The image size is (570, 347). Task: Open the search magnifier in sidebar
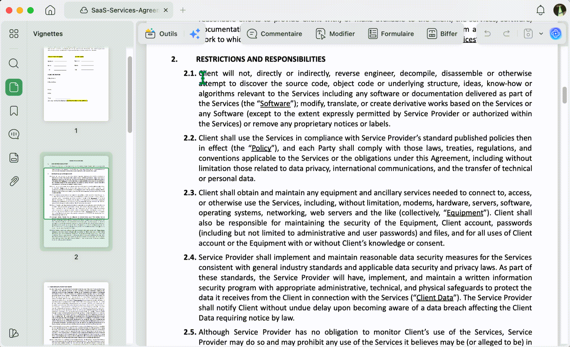tap(14, 64)
